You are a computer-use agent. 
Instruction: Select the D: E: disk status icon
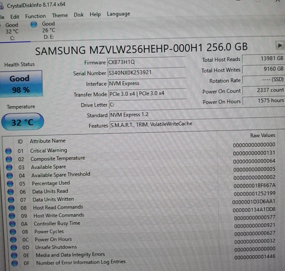click(x=34, y=24)
